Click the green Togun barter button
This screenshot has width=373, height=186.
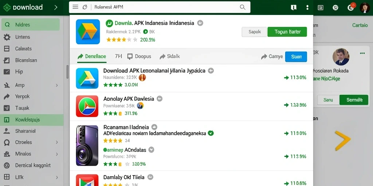pos(287,32)
